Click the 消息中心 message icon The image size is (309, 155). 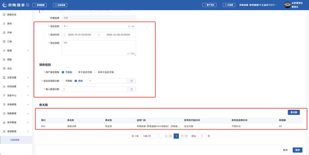tap(4, 96)
